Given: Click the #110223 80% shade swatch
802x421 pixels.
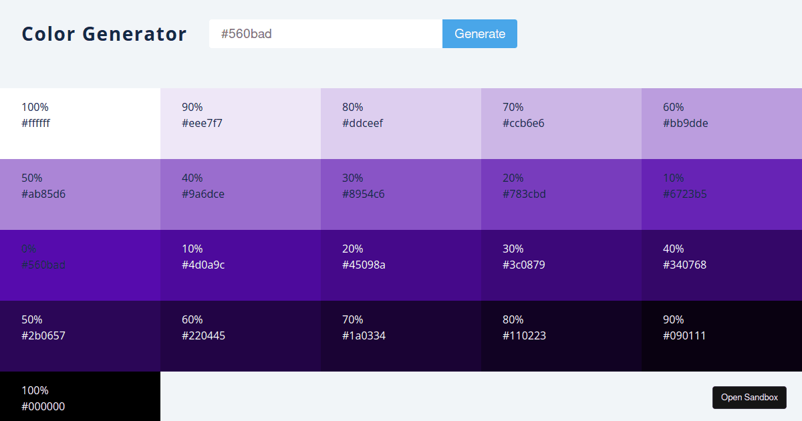Looking at the screenshot, I should [x=561, y=335].
